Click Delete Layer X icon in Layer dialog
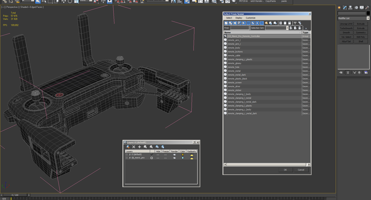 coord(134,147)
